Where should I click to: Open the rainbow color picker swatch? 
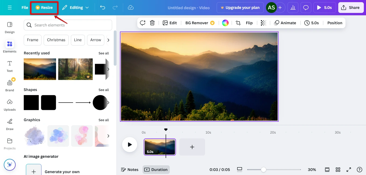225,23
